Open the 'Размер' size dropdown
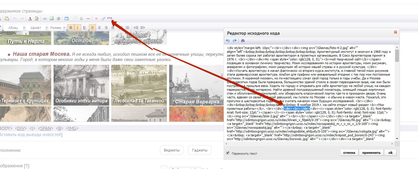The width and height of the screenshot is (418, 169). (x=58, y=28)
